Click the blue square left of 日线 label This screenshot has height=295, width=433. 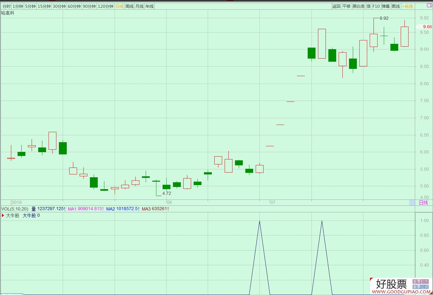pos(412,203)
